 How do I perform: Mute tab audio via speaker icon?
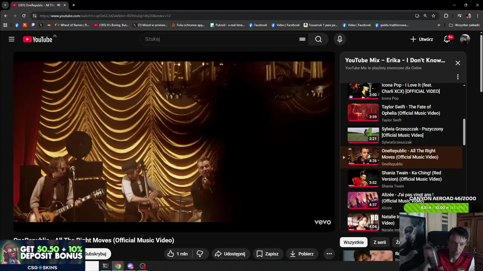tap(58, 5)
